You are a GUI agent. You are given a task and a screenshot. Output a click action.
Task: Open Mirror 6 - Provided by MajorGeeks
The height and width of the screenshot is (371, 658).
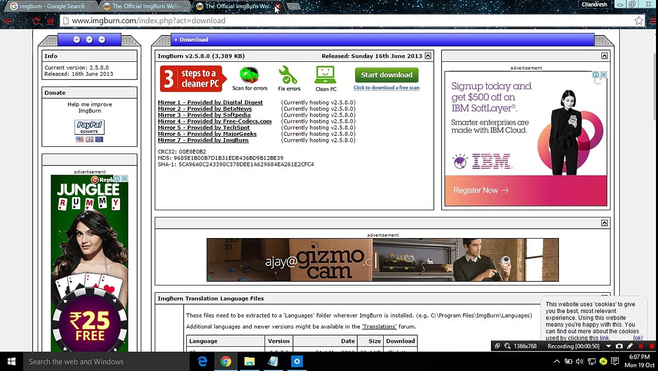click(x=207, y=134)
